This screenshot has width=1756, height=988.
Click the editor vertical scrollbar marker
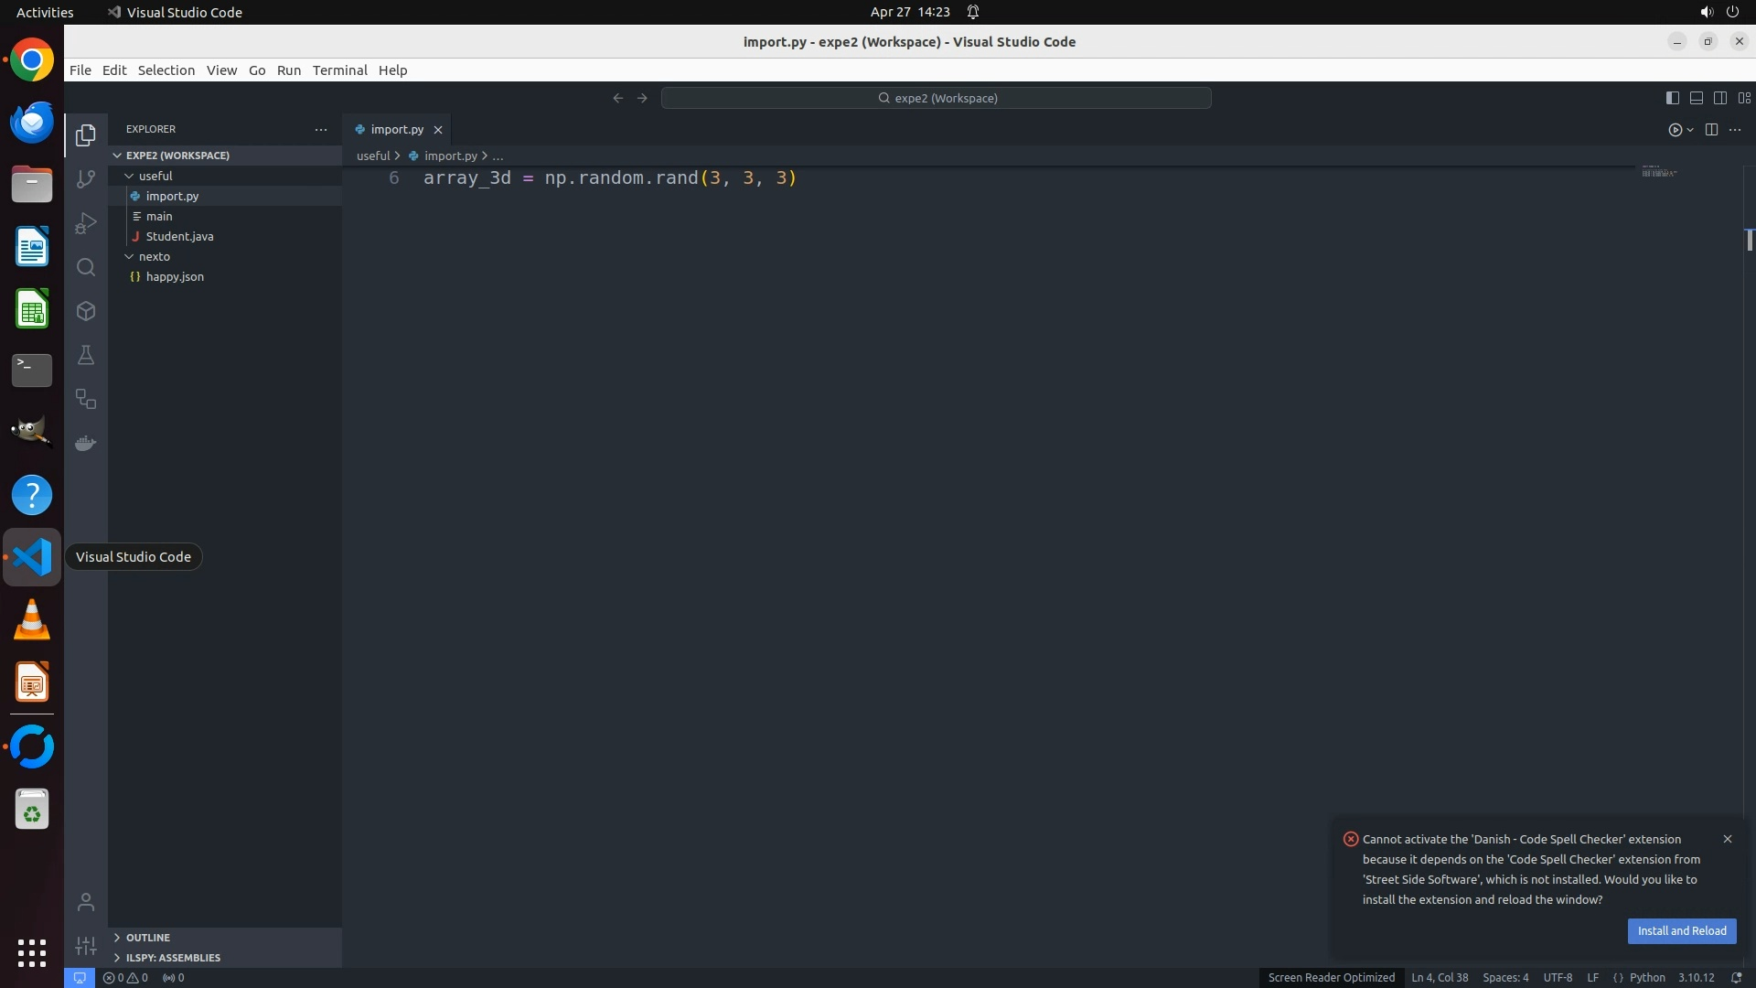coord(1749,240)
